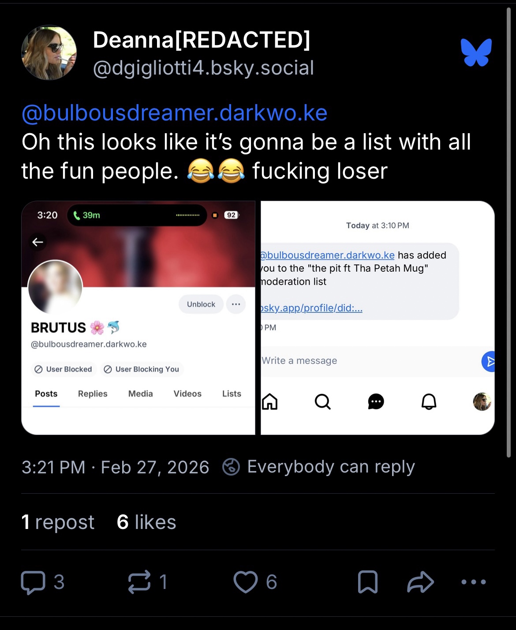Viewport: 516px width, 630px height.
Task: Click the Everybody can reply setting
Action: (x=318, y=467)
